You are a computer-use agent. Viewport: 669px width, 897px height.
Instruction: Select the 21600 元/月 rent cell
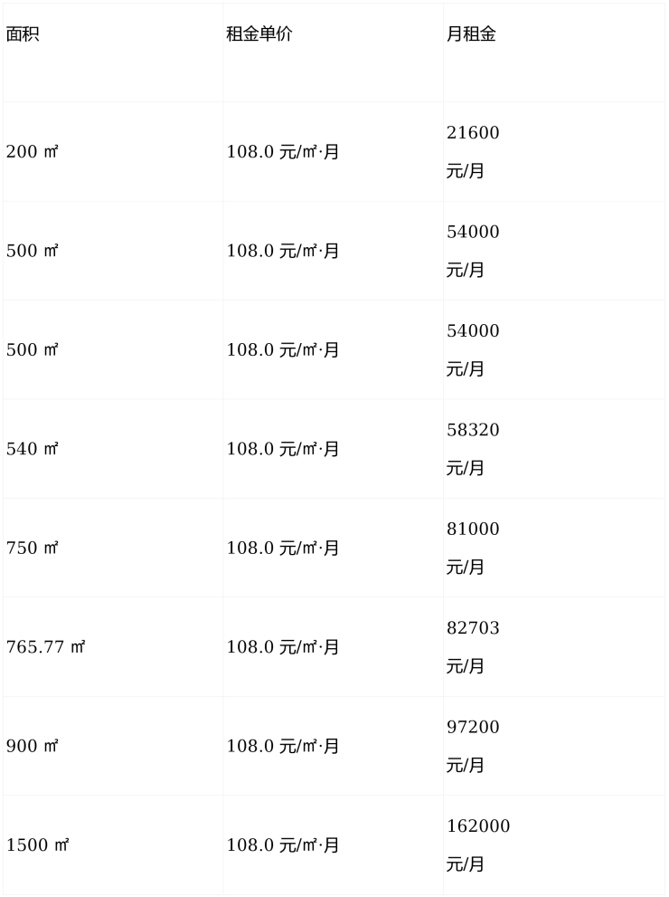pos(473,151)
